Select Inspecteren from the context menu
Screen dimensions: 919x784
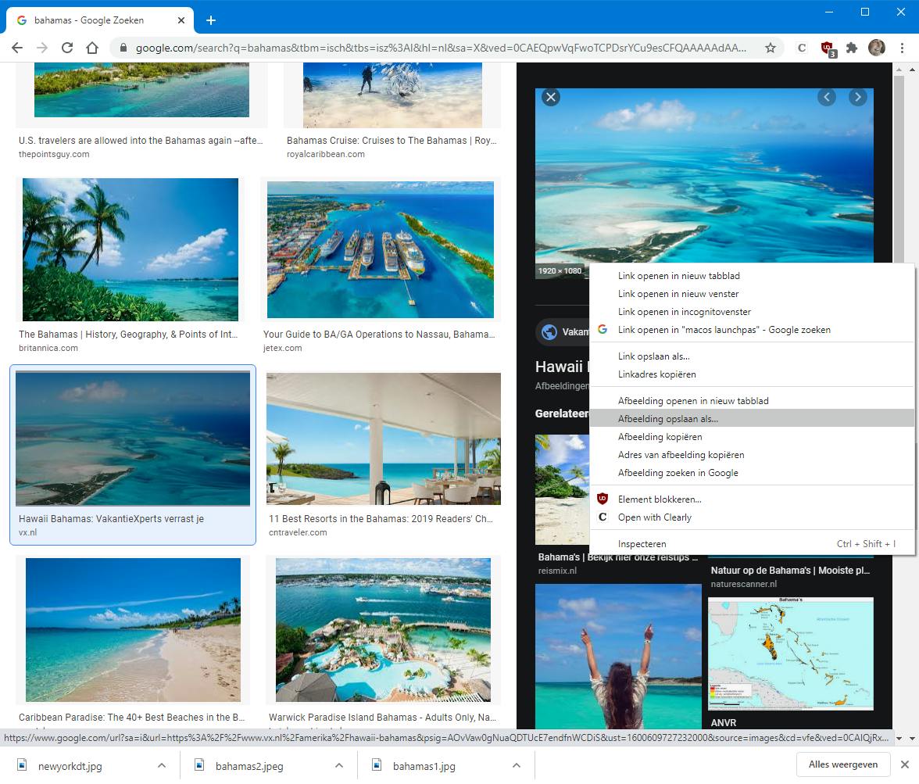(752, 544)
